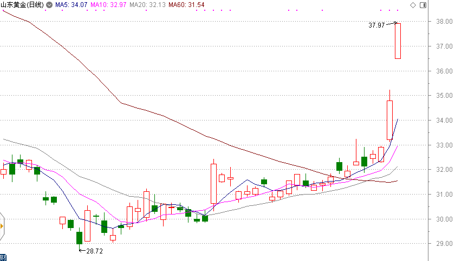Click the diamond marker icon at top right

[413, 5]
